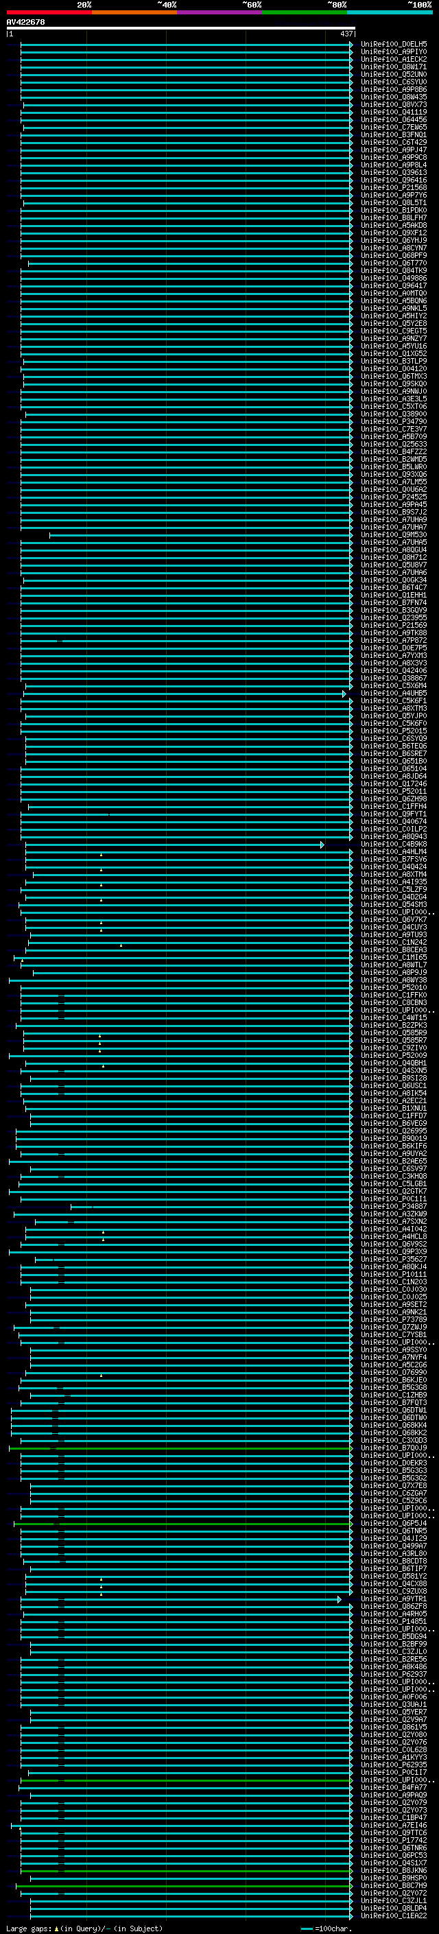Select the UniRef100_B9SI28 label
Screen dimensions: 439x1934
click(393, 1078)
